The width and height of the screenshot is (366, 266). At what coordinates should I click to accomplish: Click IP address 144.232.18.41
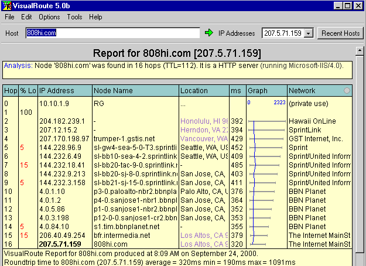click(62, 165)
